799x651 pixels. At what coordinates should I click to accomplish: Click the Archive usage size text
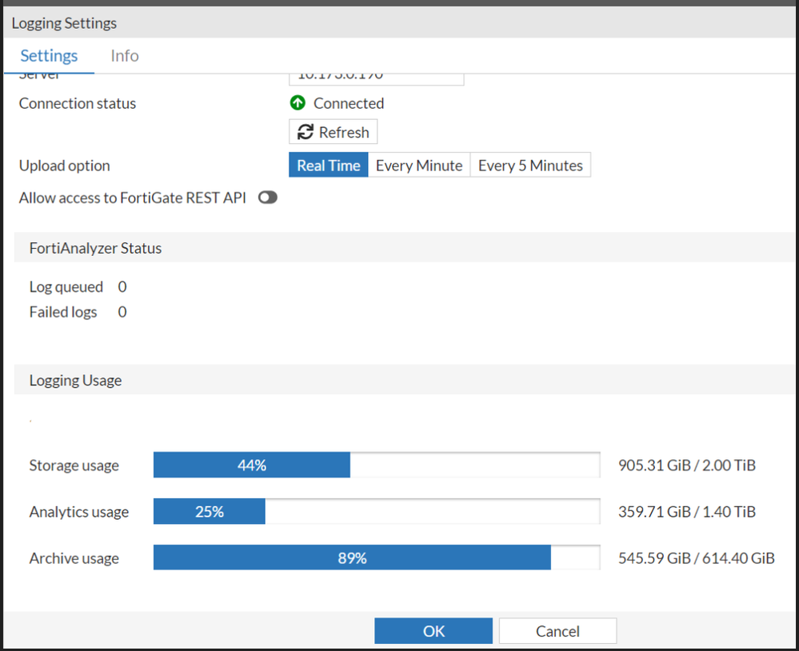coord(696,558)
